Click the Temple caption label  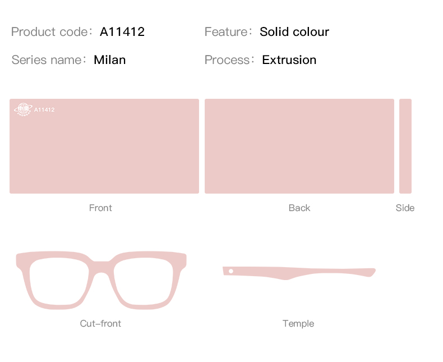[298, 323]
